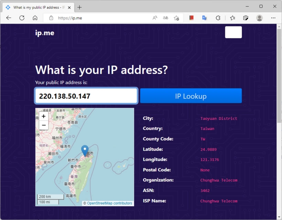Viewport: 282px width, 220px height.
Task: Open the Favorites list
Action: [x=232, y=18]
